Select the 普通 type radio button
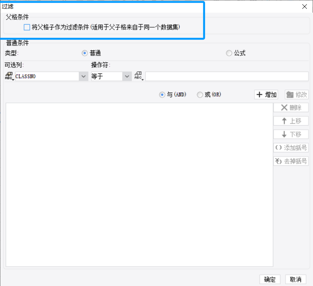The width and height of the screenshot is (313, 286). coord(84,53)
